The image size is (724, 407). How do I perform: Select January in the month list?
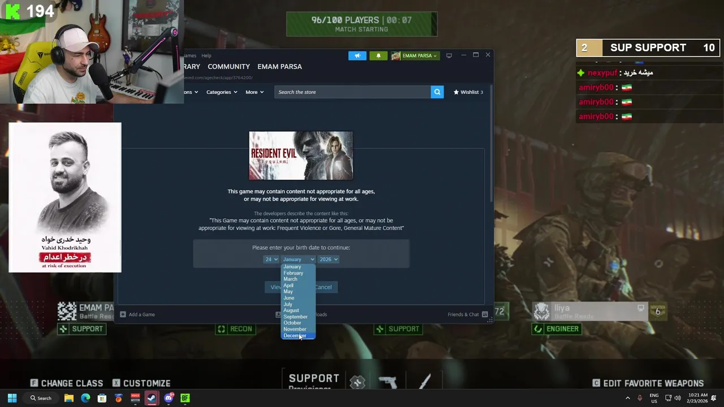(x=298, y=267)
